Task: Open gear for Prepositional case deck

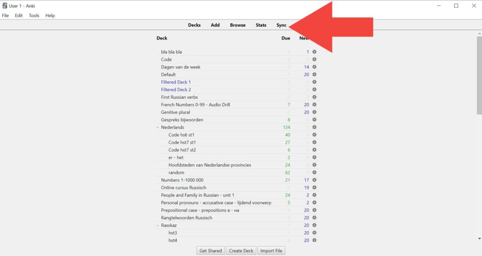Action: (314, 210)
